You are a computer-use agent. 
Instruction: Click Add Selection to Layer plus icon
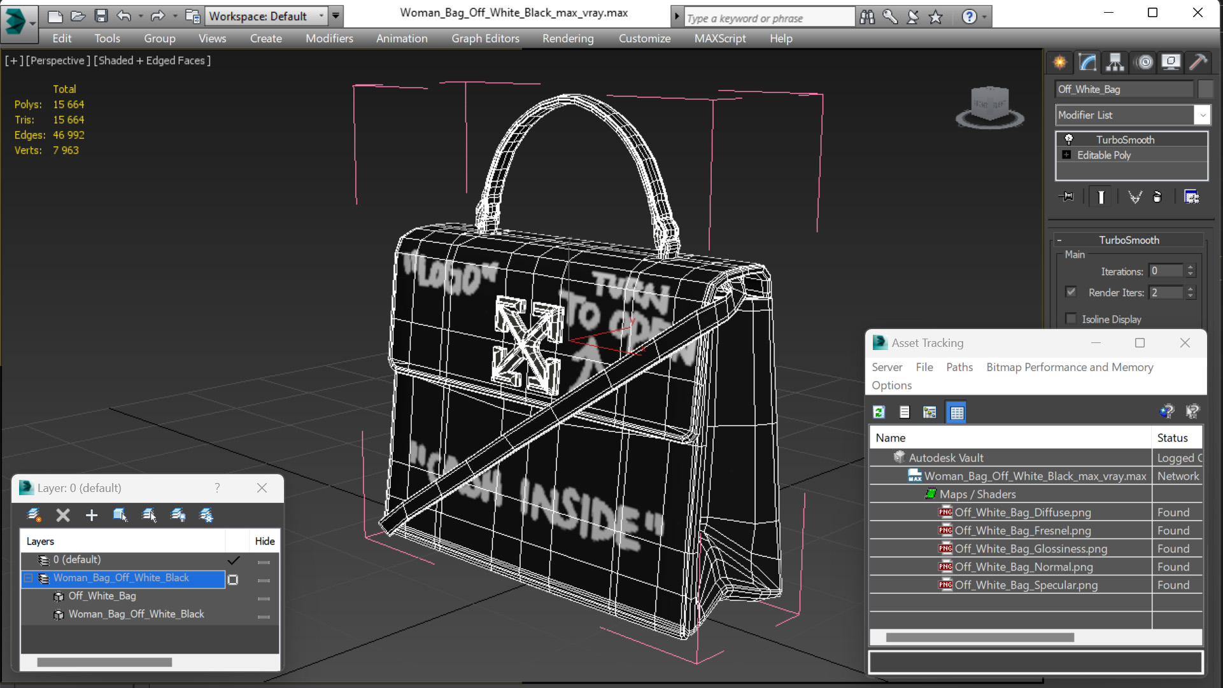tap(91, 515)
